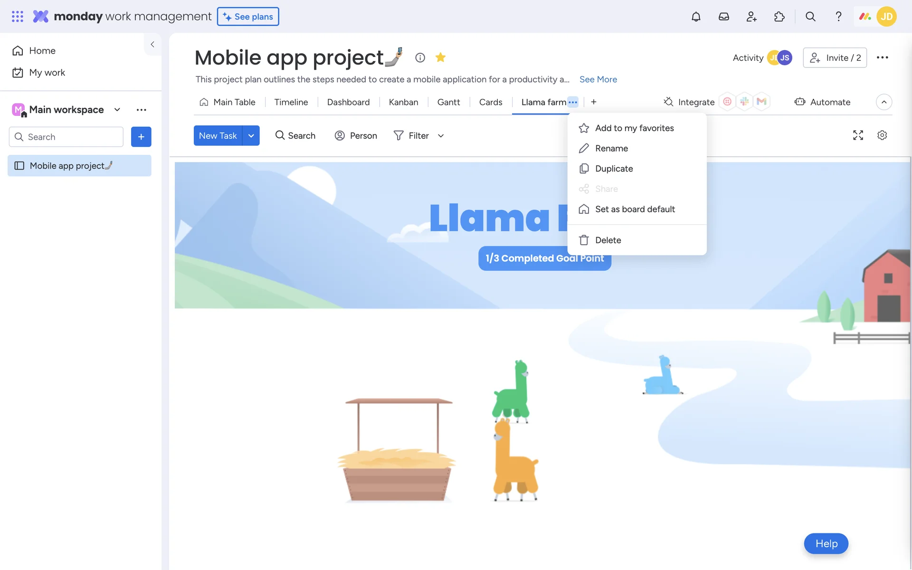912x570 pixels.
Task: Expand the New Task dropdown arrow
Action: (x=251, y=136)
